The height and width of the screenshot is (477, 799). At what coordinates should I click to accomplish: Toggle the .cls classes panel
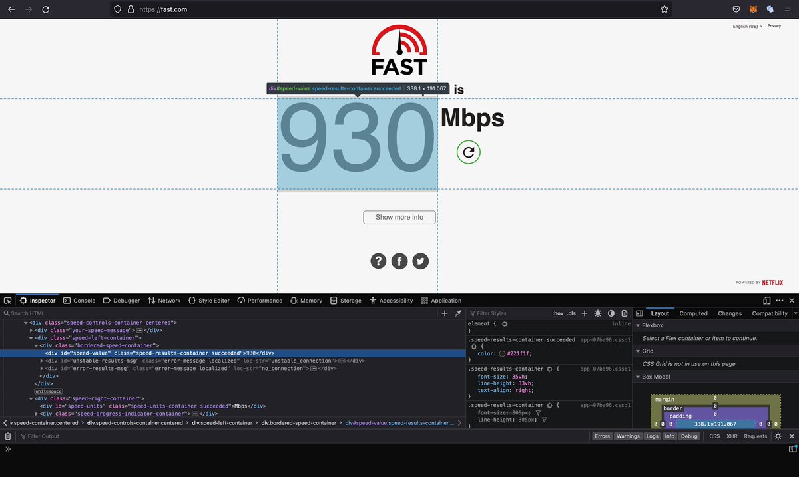[x=571, y=313]
